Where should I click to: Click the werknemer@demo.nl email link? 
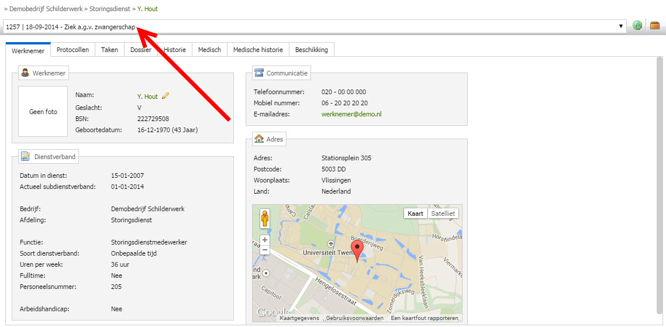point(351,114)
